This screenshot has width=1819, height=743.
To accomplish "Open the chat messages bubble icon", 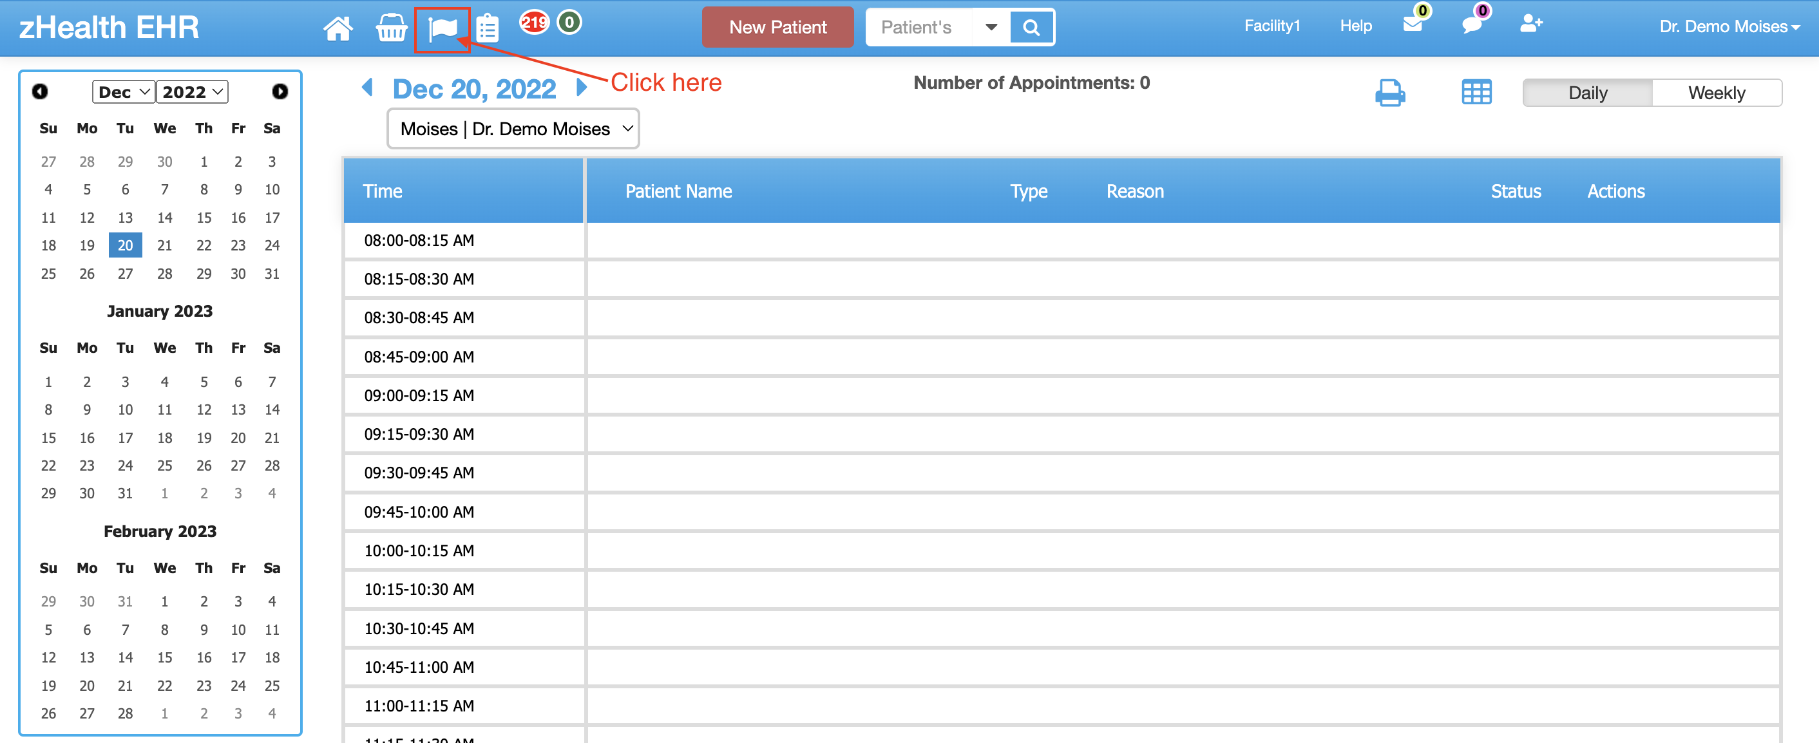I will click(x=1472, y=24).
